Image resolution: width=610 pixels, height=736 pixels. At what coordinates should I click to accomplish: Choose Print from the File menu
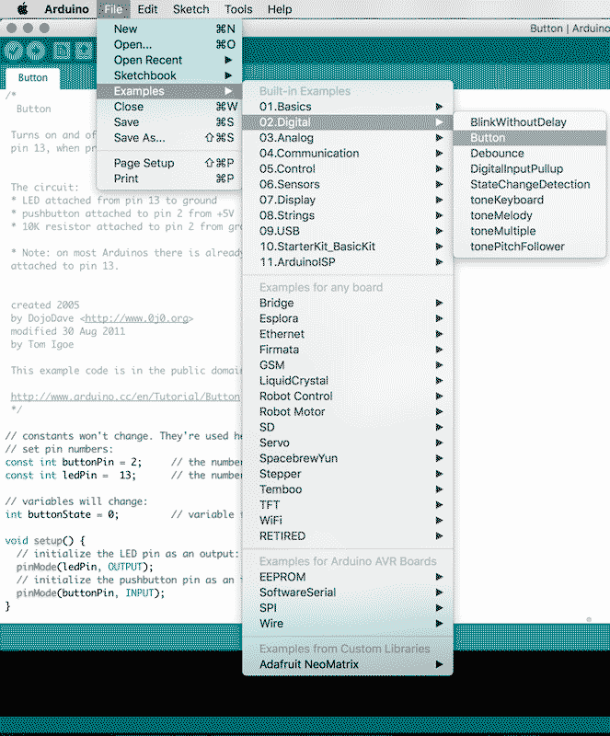169,178
